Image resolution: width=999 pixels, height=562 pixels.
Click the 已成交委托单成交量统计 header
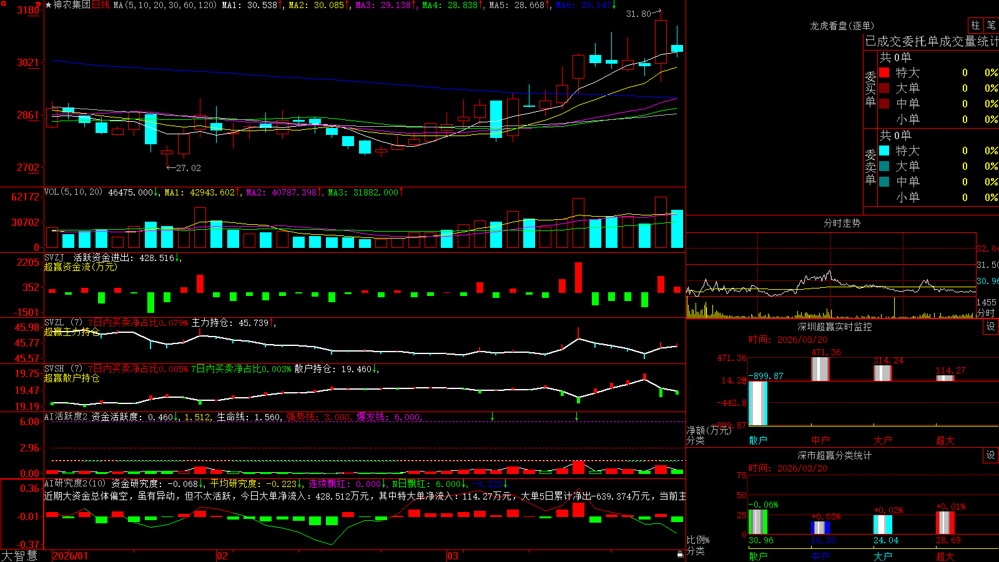pos(932,41)
